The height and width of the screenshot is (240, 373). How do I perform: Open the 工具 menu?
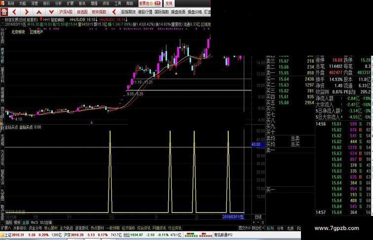click(x=118, y=3)
